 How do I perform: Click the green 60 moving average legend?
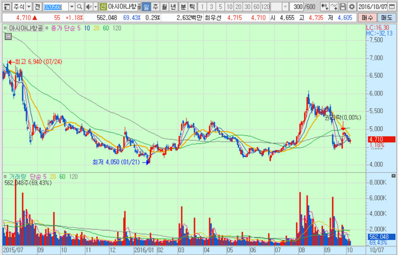106,28
